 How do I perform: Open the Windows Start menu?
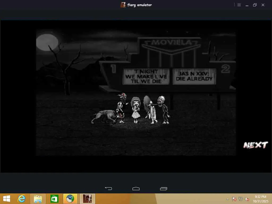point(7,199)
